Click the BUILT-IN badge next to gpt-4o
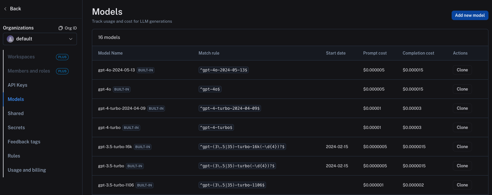492x195 pixels. (x=121, y=89)
